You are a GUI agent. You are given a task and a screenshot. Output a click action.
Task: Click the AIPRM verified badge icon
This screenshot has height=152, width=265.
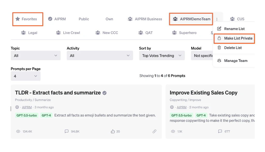click(50, 19)
